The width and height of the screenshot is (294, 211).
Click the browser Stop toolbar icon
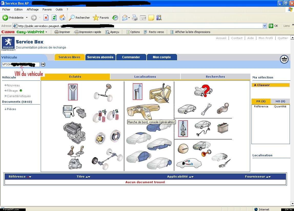click(46, 18)
